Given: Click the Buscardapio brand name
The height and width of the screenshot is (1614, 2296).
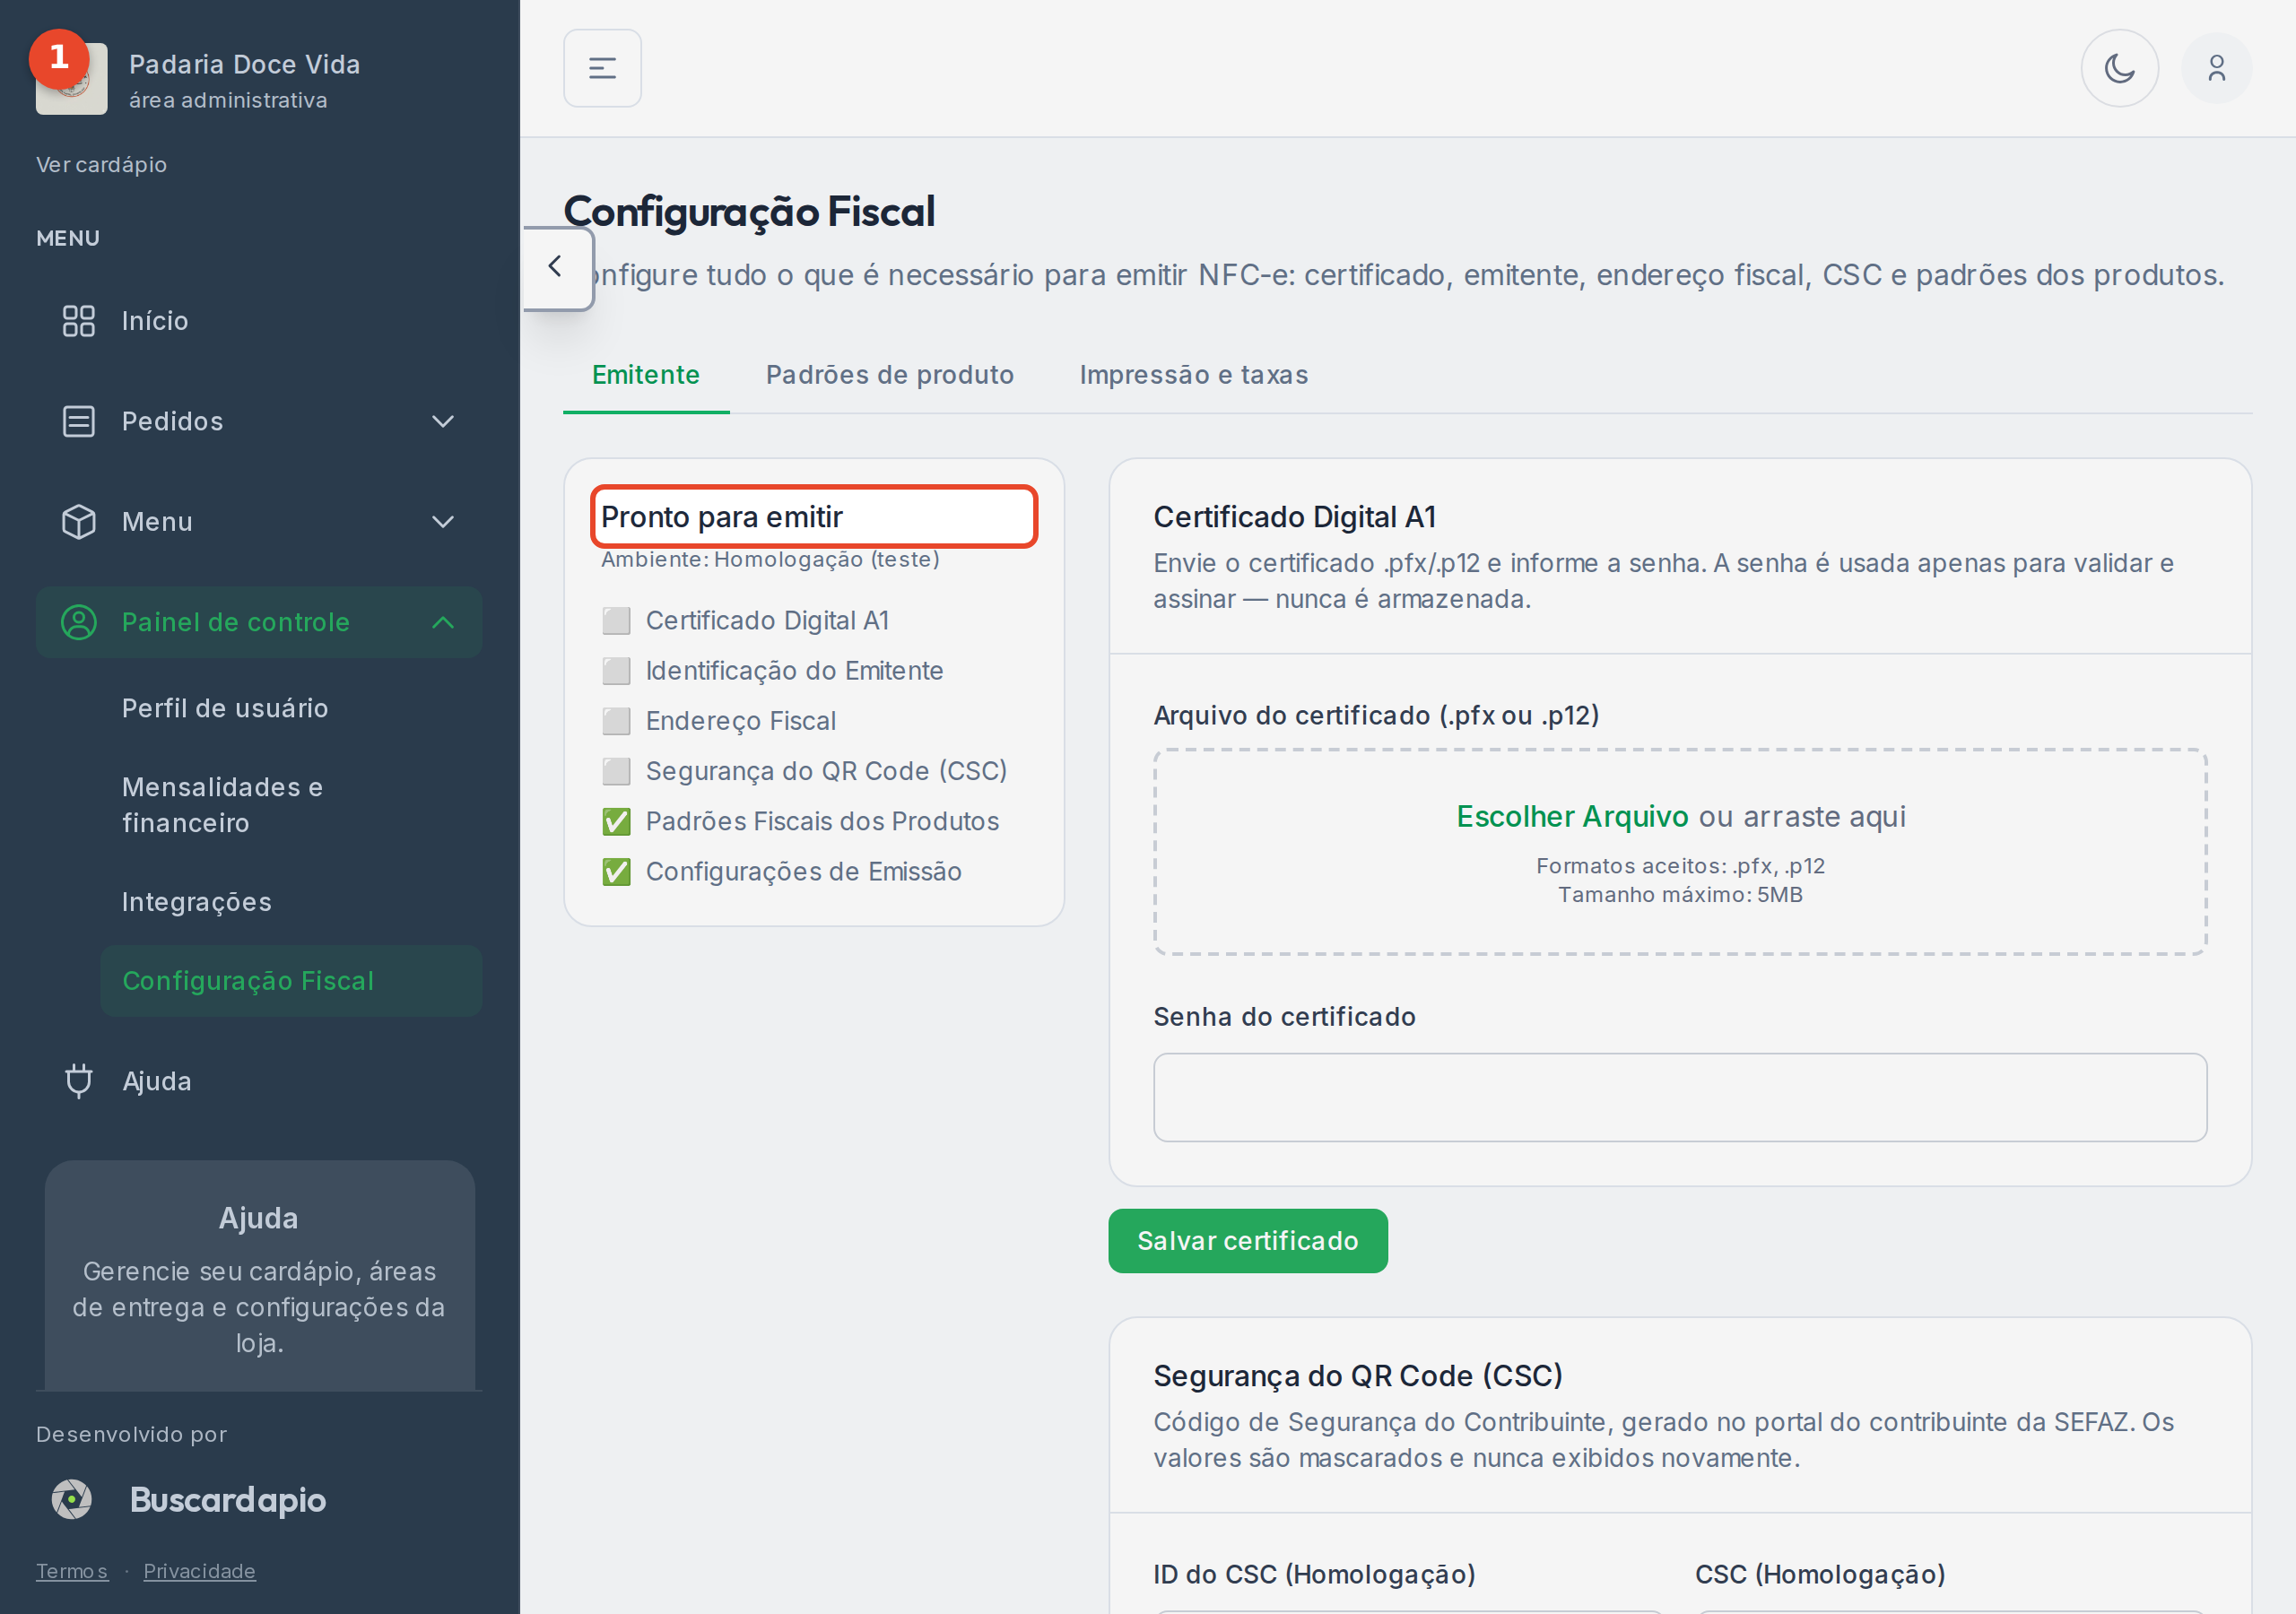Looking at the screenshot, I should [228, 1499].
